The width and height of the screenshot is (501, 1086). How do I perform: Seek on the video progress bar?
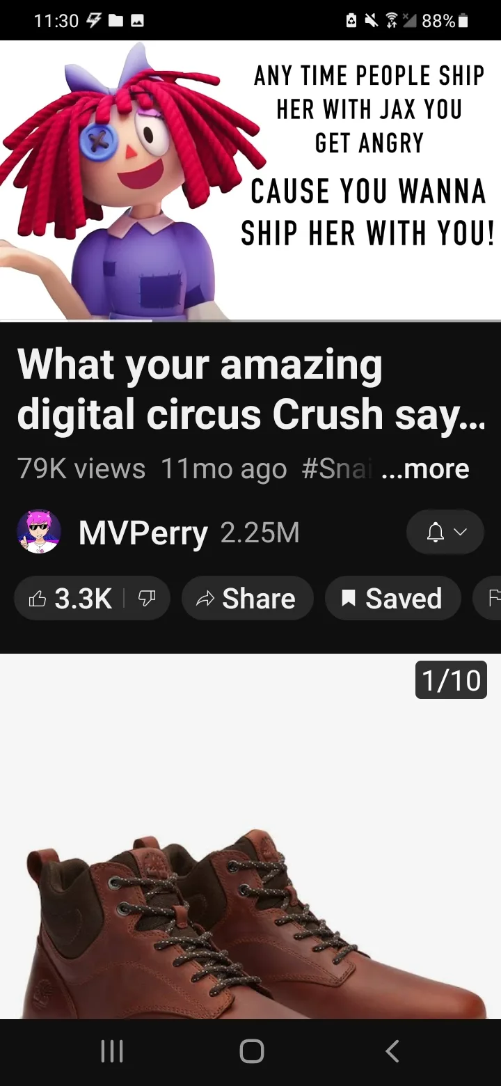point(250,321)
